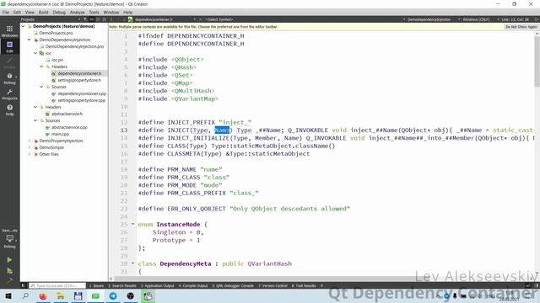Click the locator Type to locate field

[x=57, y=285]
